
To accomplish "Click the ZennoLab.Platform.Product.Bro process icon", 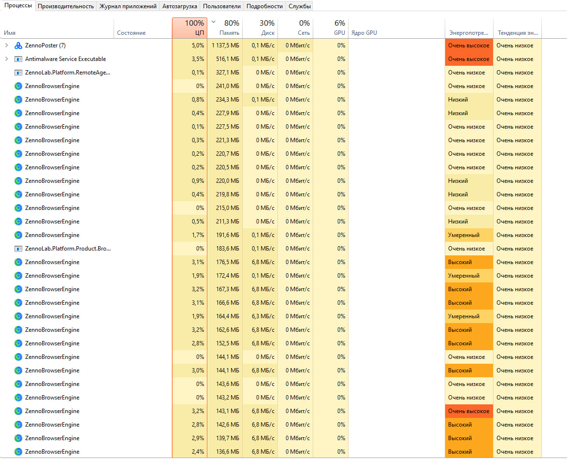I will (18, 249).
